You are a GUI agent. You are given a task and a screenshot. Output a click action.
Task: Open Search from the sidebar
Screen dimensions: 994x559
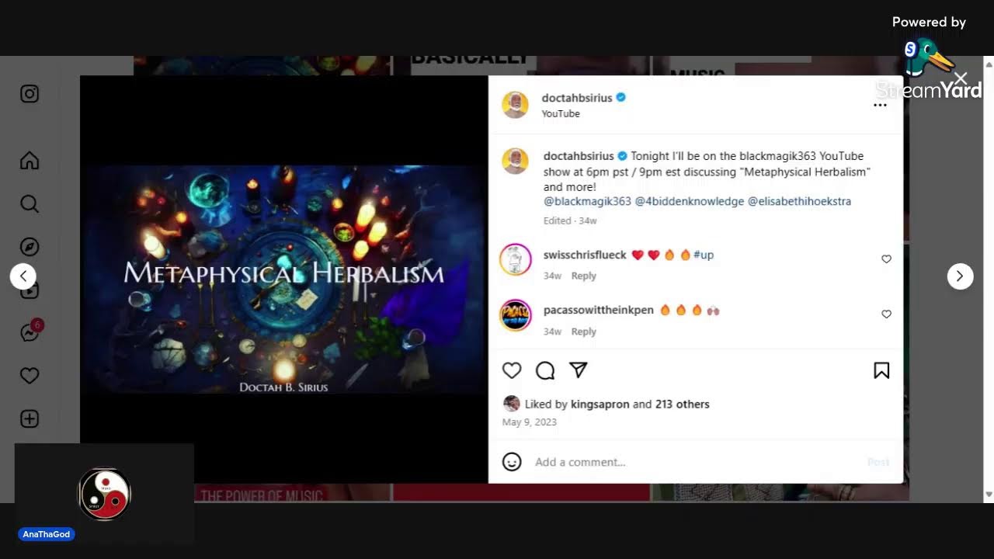click(30, 203)
